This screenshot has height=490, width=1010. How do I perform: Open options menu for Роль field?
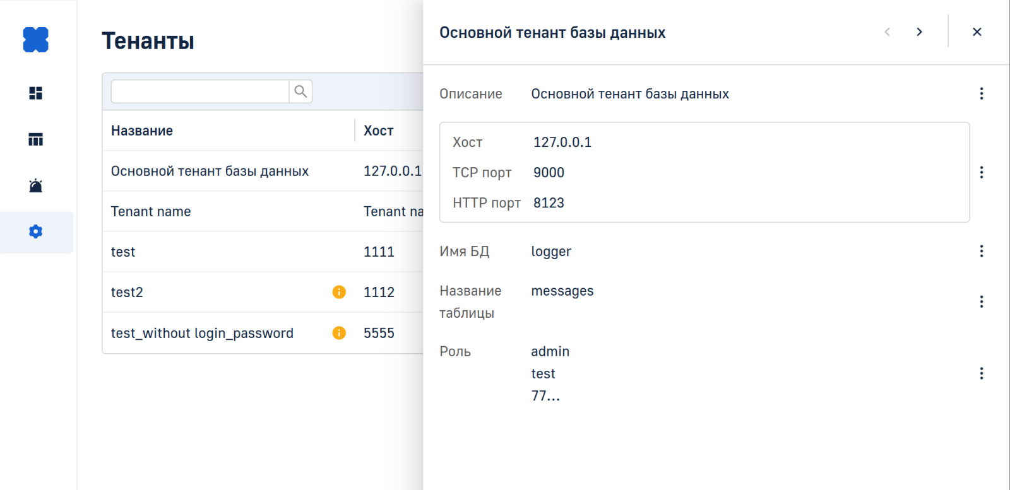pyautogui.click(x=981, y=373)
